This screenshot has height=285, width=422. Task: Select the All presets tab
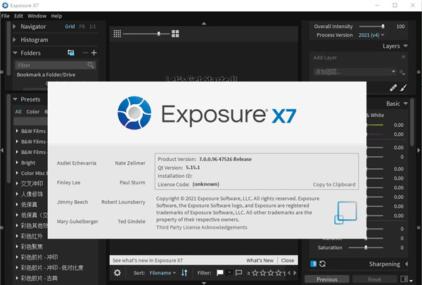click(x=18, y=111)
